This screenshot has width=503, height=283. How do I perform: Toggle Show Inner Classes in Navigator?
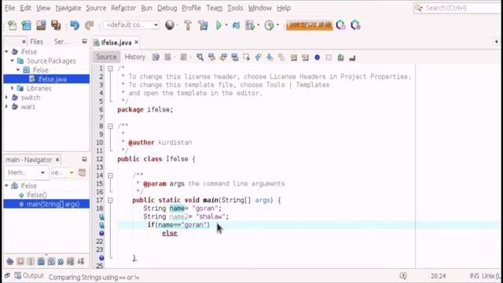(51, 262)
